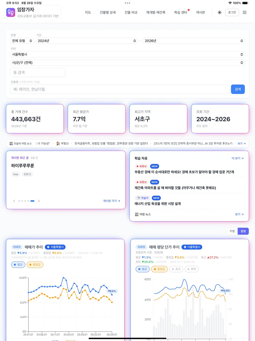Follow the 게시판 가기 → link
255x341 pixels.
pos(112,201)
